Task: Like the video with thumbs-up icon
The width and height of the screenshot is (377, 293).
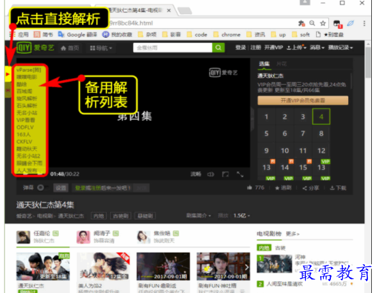Action: click(x=250, y=188)
